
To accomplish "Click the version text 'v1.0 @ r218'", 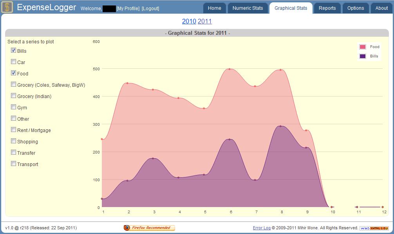I will 17,228.
